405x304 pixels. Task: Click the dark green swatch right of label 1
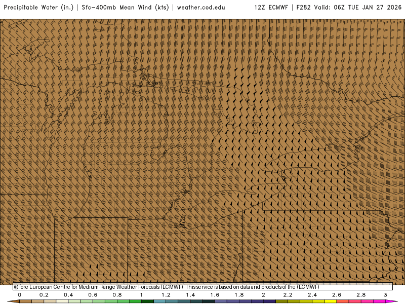pyautogui.click(x=147, y=301)
